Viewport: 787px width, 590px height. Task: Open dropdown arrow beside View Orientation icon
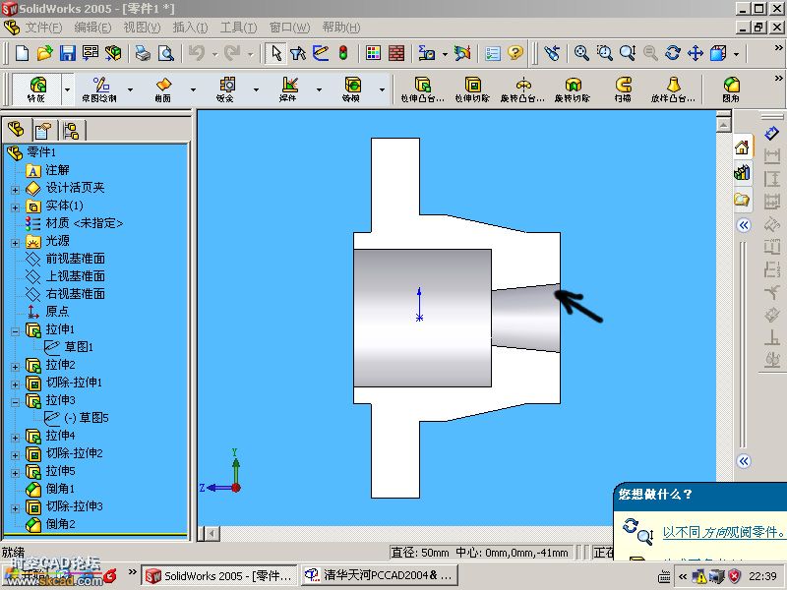pyautogui.click(x=736, y=53)
